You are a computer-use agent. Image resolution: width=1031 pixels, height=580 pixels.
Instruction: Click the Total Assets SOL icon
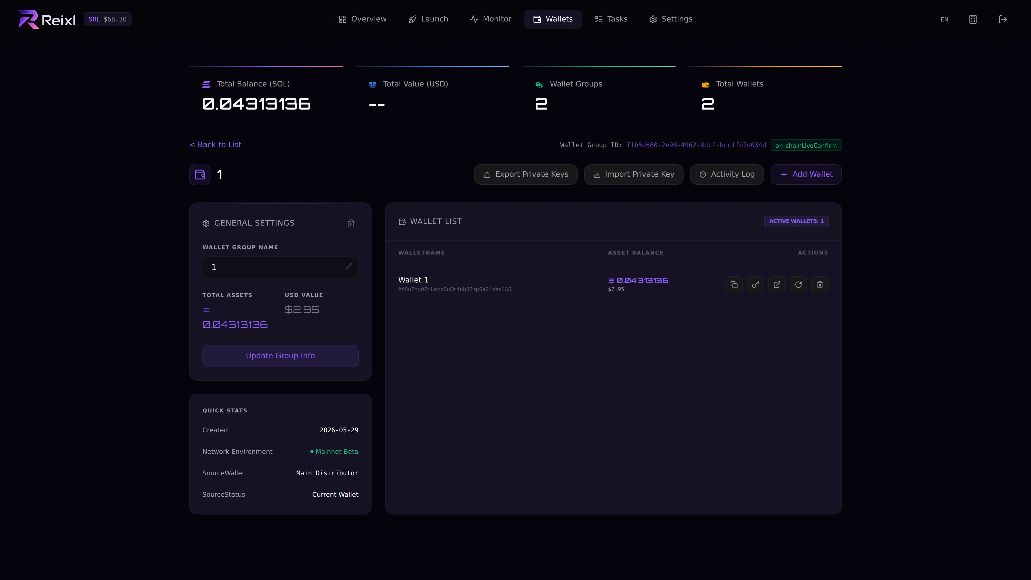[206, 310]
